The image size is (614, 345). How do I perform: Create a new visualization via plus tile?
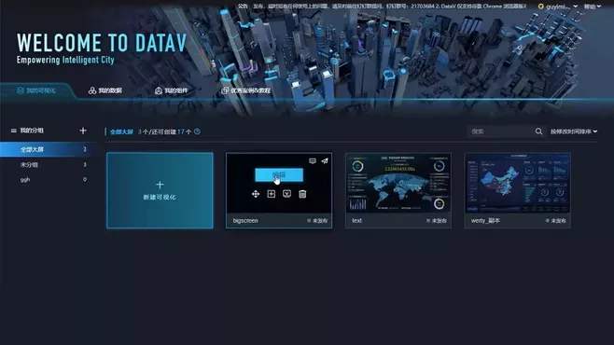click(x=160, y=190)
